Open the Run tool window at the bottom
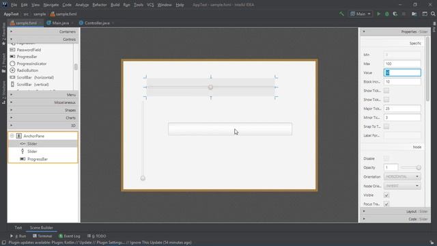 point(18,236)
